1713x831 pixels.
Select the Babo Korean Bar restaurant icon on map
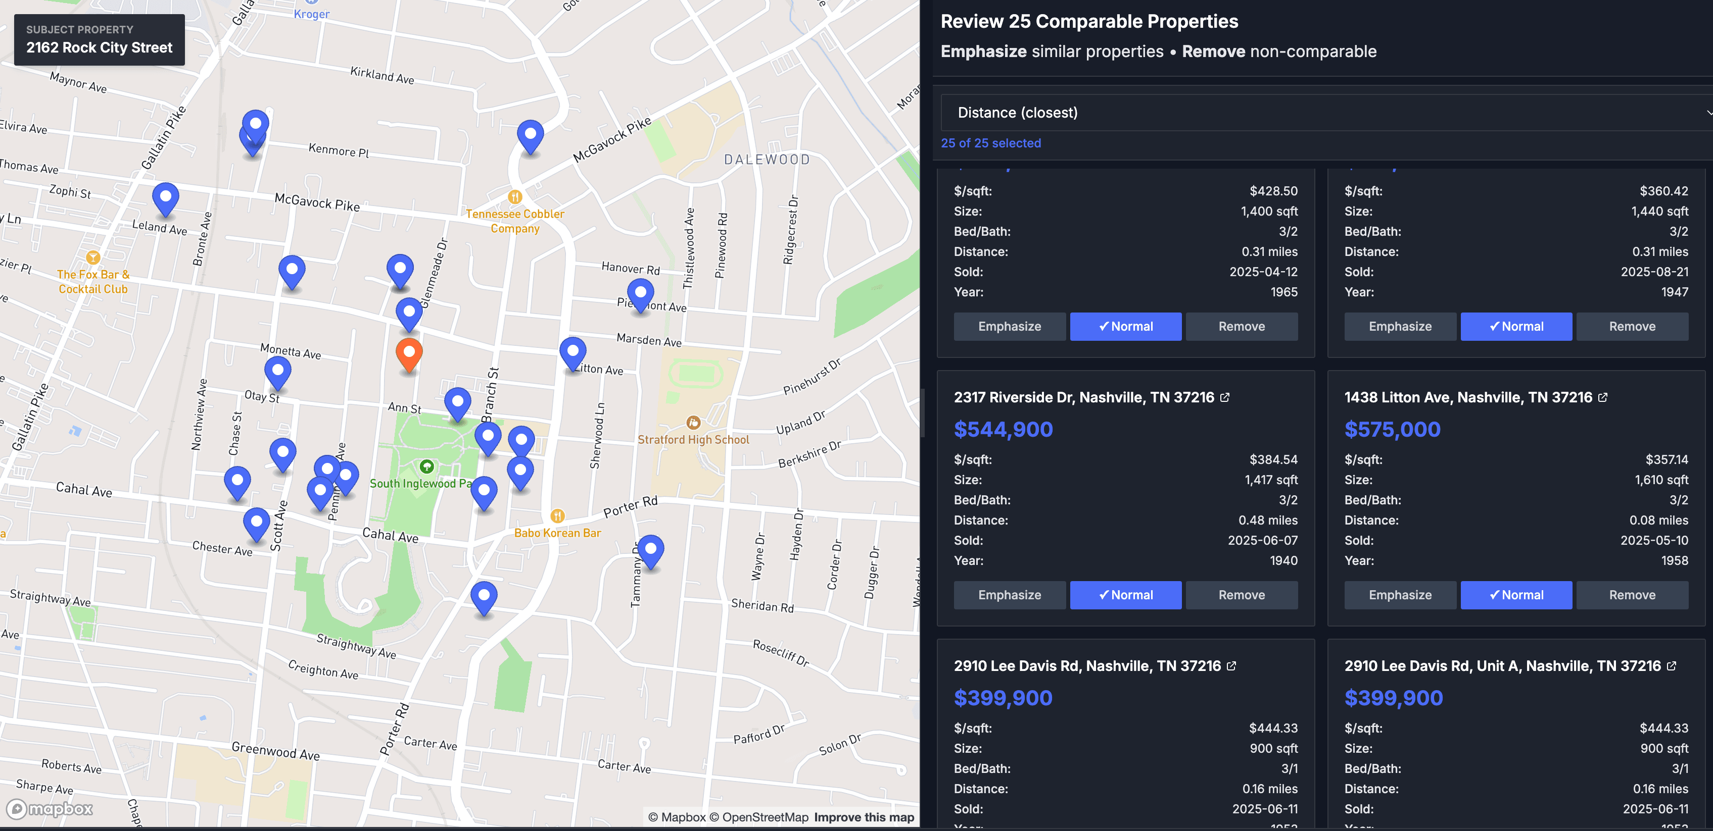pyautogui.click(x=558, y=515)
